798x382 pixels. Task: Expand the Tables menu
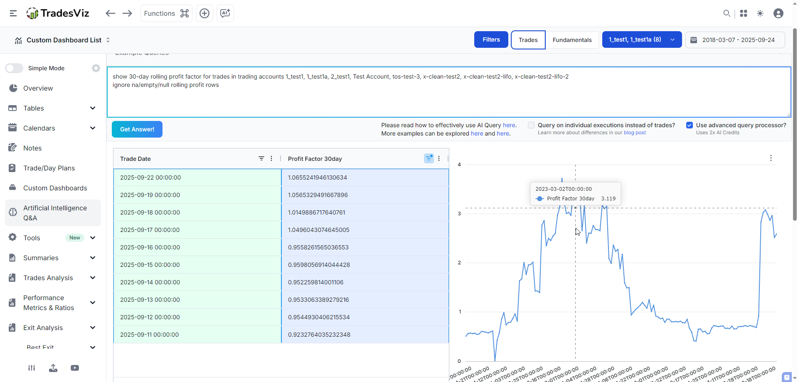(53, 108)
